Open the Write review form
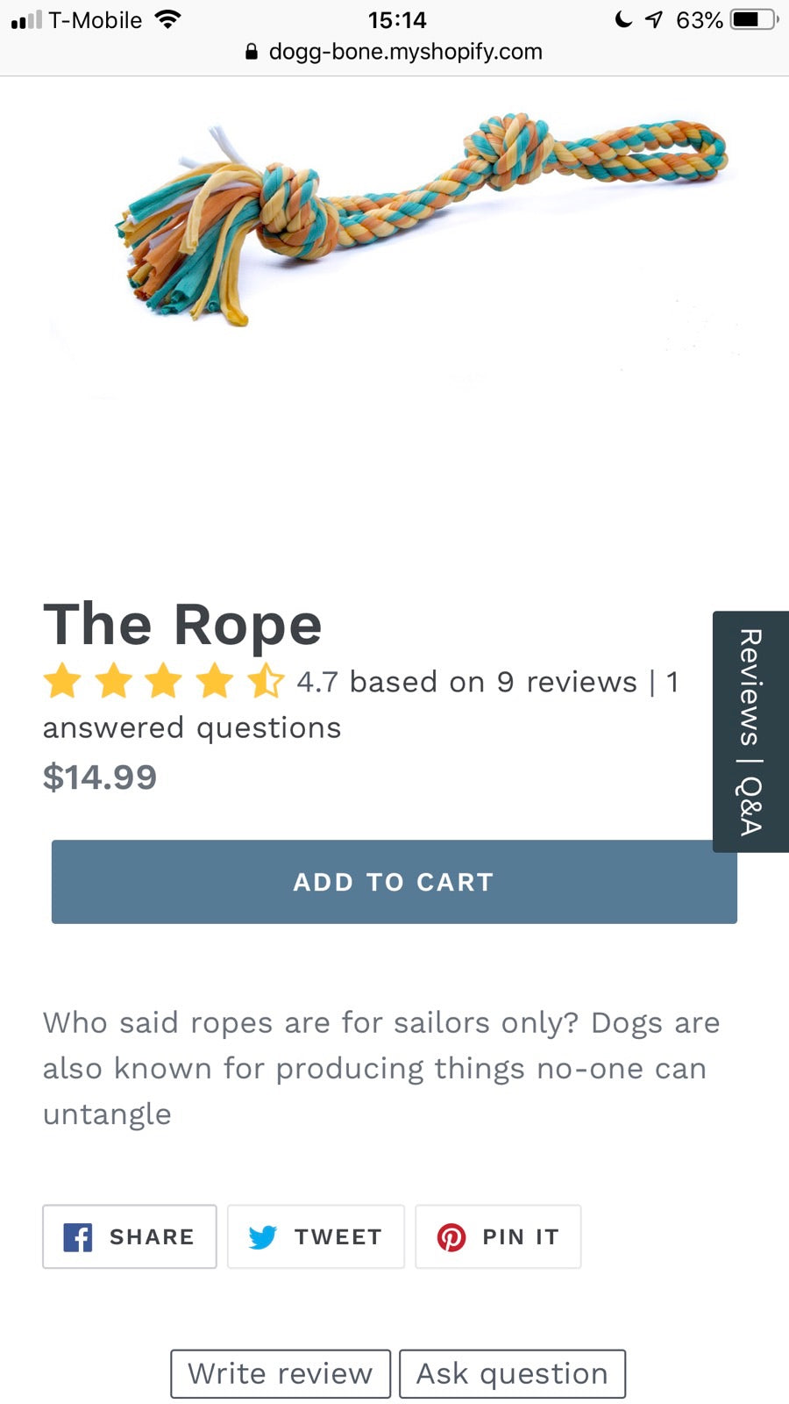The width and height of the screenshot is (789, 1404). [x=281, y=1373]
